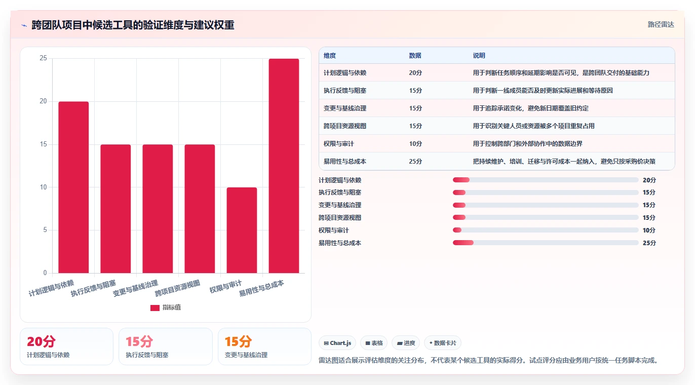Click the 跨项目资源视图 x-axis label under the chart
The width and height of the screenshot is (695, 385).
point(178,288)
